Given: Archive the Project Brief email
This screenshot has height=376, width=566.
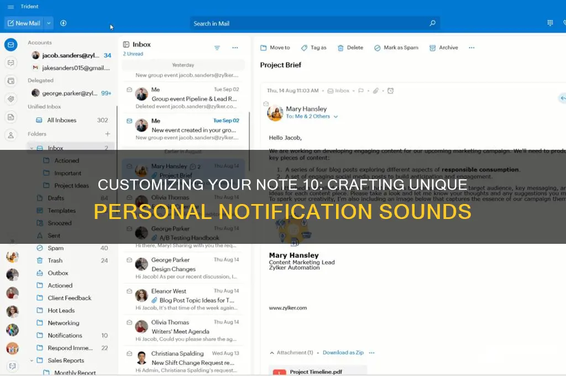Looking at the screenshot, I should [444, 48].
